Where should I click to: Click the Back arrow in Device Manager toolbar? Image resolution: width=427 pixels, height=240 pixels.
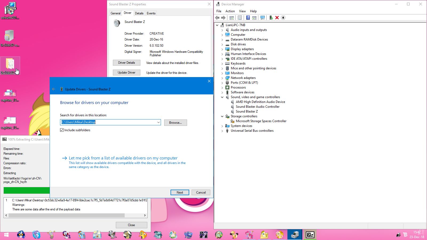coord(217,18)
